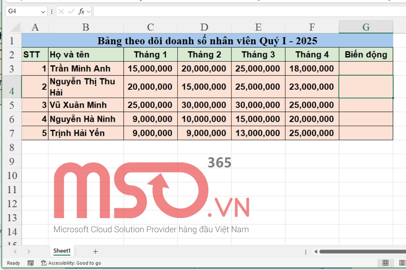Click Tháng 4 value 18,000,000

tap(312, 69)
